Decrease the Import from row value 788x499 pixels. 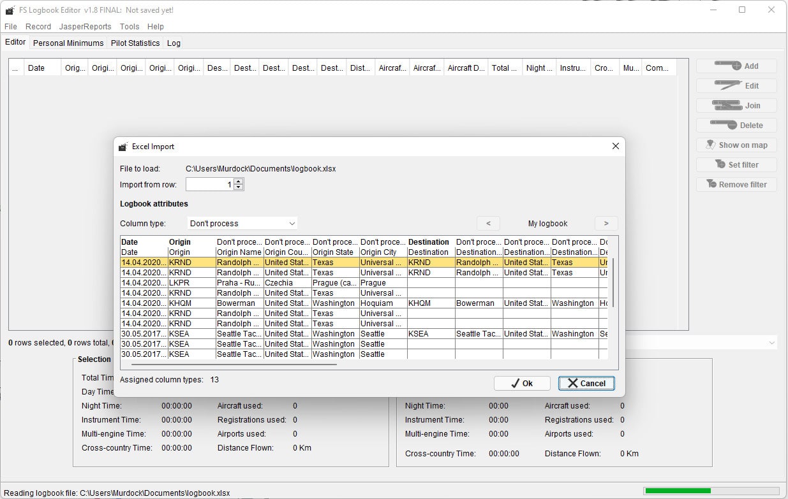point(239,187)
